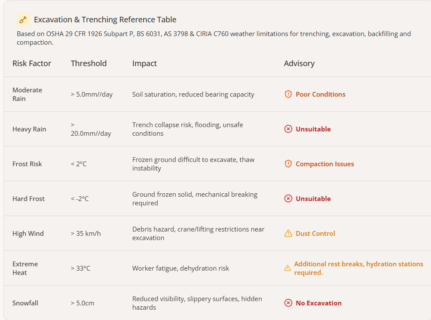Click the Frost Risk cell
The width and height of the screenshot is (431, 320).
point(27,164)
